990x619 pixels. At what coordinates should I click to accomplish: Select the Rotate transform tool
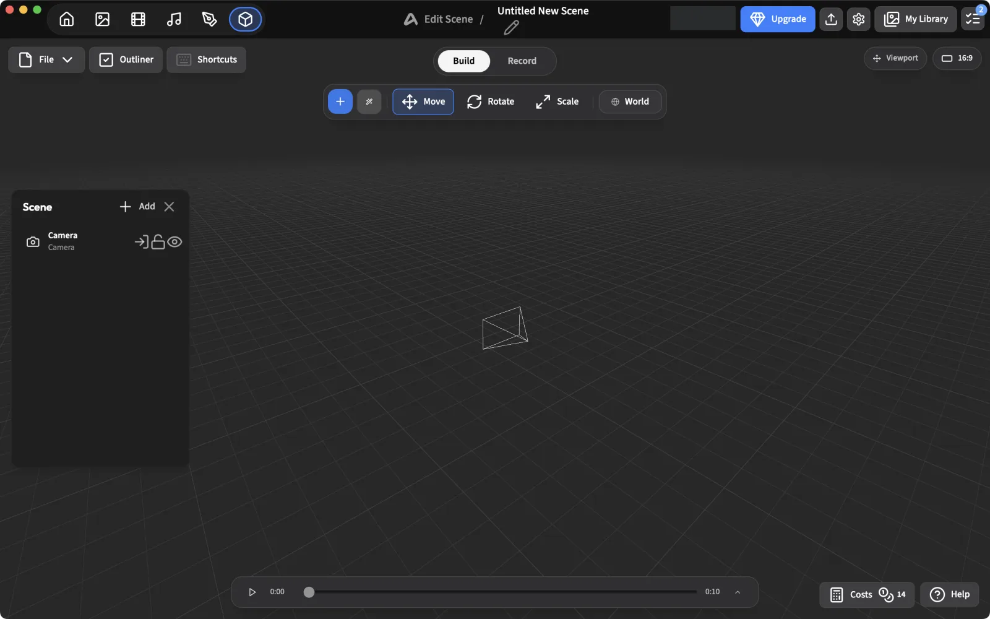click(x=491, y=102)
